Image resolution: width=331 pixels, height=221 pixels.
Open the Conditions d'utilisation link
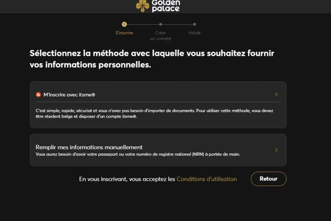point(206,179)
